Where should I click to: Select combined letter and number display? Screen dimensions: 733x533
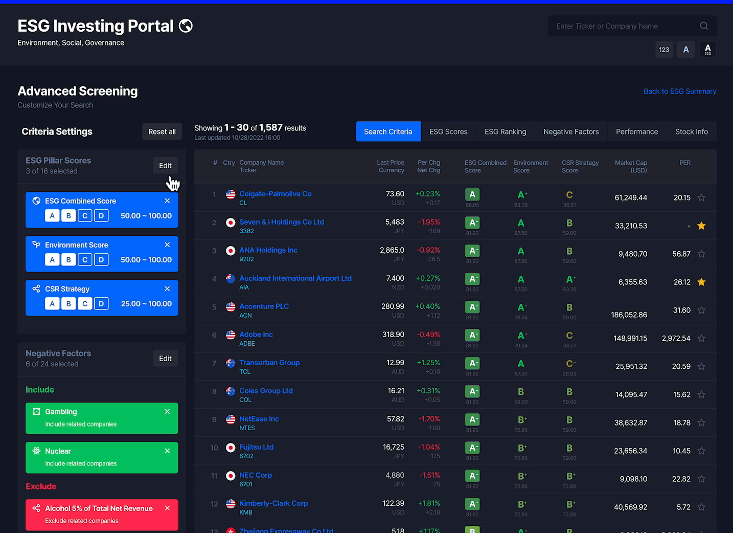[708, 50]
